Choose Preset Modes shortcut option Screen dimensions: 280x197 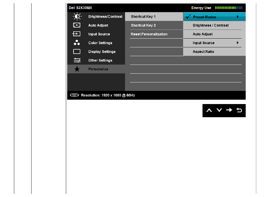(x=215, y=17)
